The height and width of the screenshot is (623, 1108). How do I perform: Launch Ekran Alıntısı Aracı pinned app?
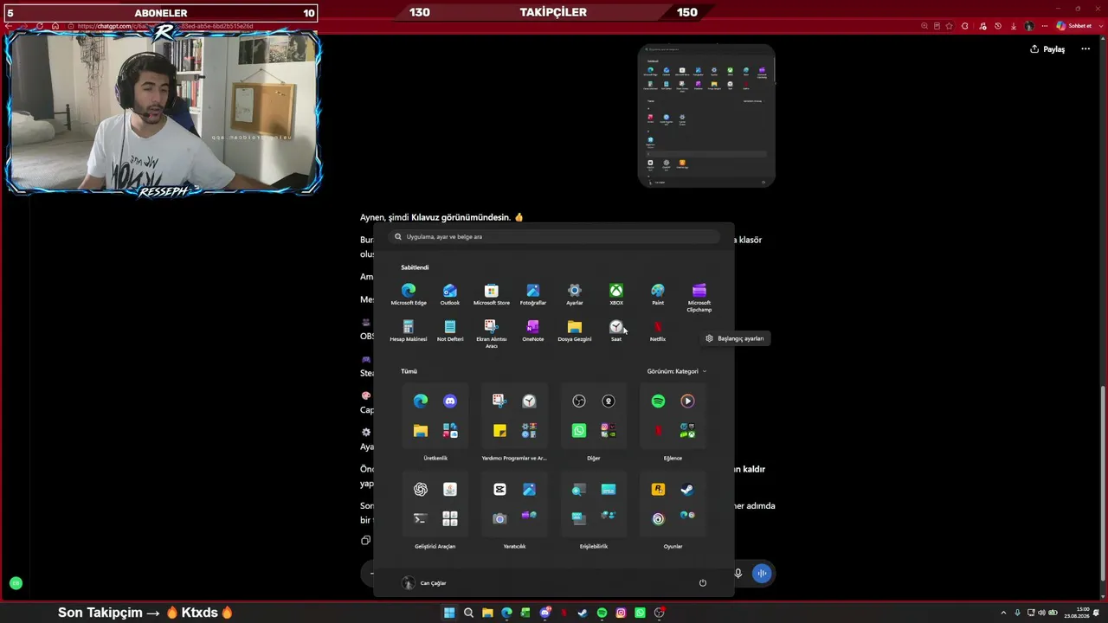pos(492,334)
